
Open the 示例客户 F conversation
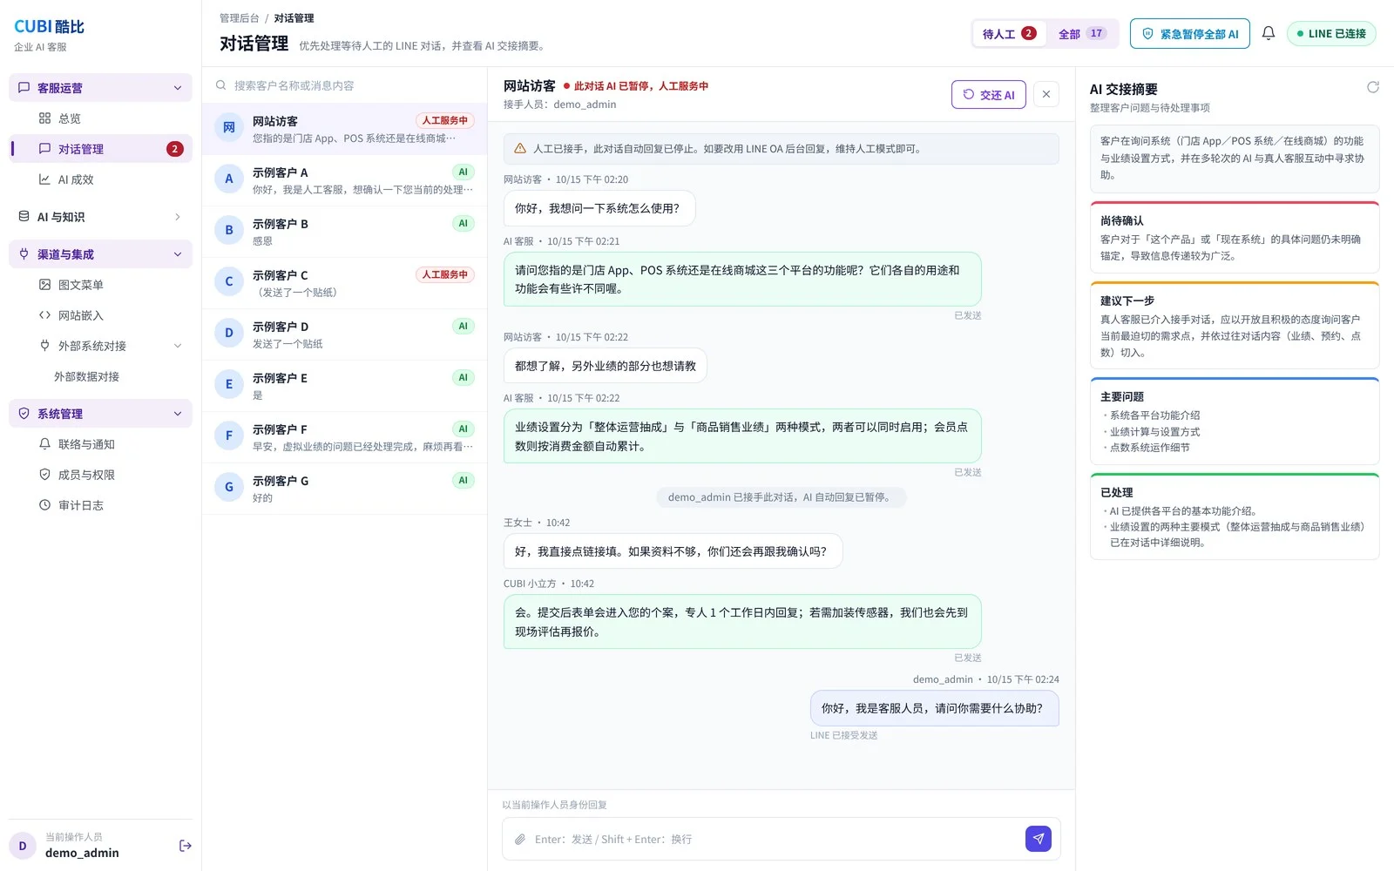[x=344, y=437]
